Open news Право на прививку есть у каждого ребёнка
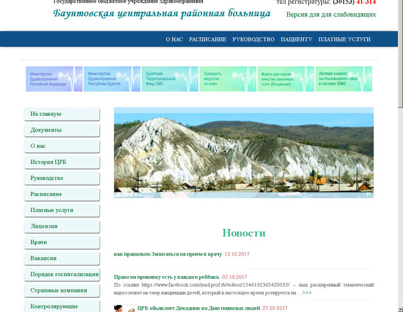 (x=167, y=277)
